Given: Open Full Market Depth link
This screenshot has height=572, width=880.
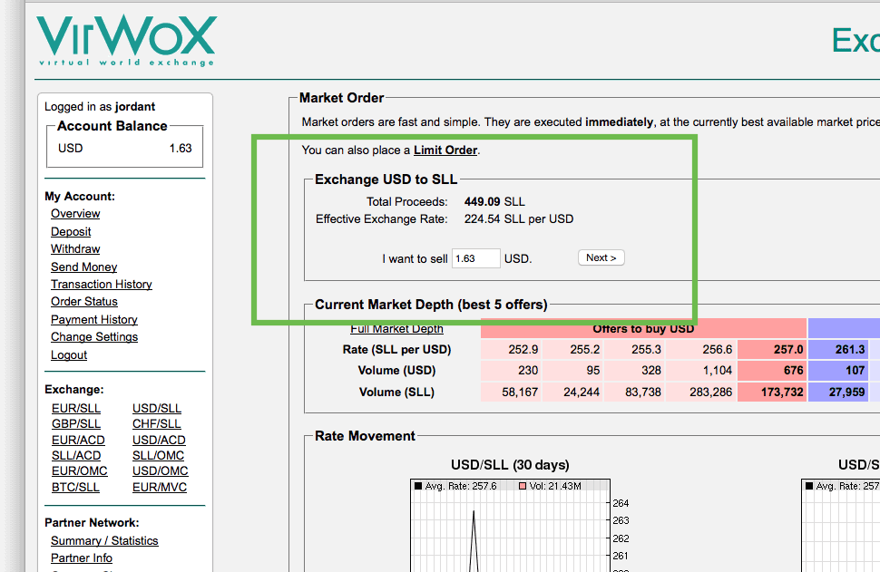Looking at the screenshot, I should pos(396,329).
